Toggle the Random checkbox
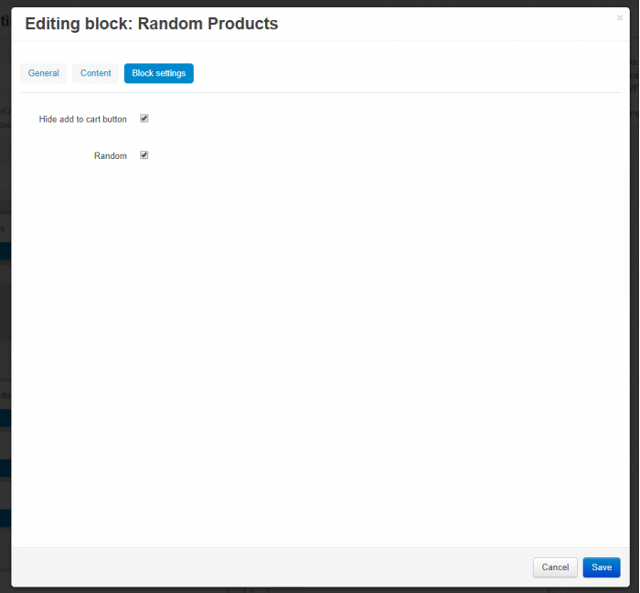 (x=144, y=155)
